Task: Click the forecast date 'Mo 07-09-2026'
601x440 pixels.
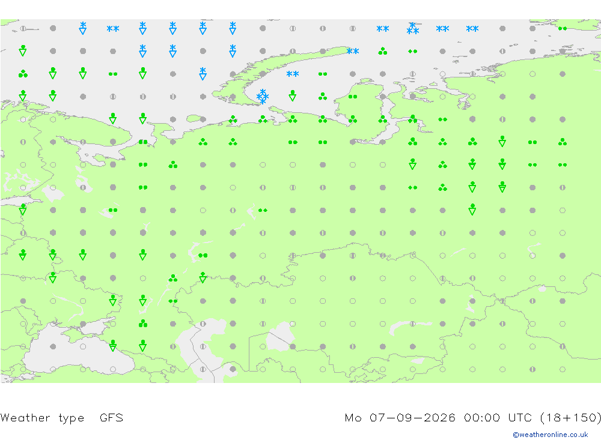Action: tap(400, 417)
